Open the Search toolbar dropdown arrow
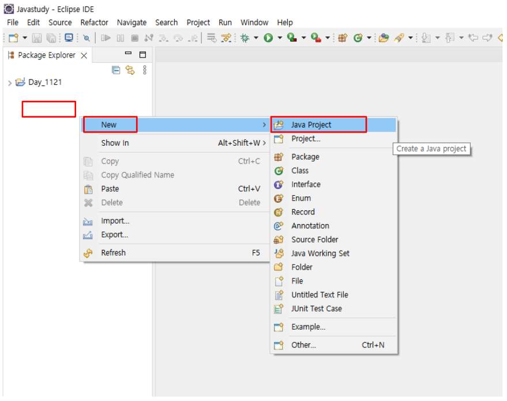Image resolution: width=507 pixels, height=401 pixels. (410, 38)
